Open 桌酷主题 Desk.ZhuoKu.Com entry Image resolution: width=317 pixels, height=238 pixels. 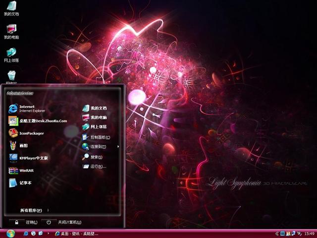38,121
